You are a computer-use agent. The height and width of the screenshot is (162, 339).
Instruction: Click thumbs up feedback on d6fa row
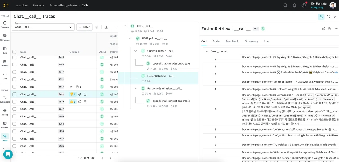pos(73,101)
